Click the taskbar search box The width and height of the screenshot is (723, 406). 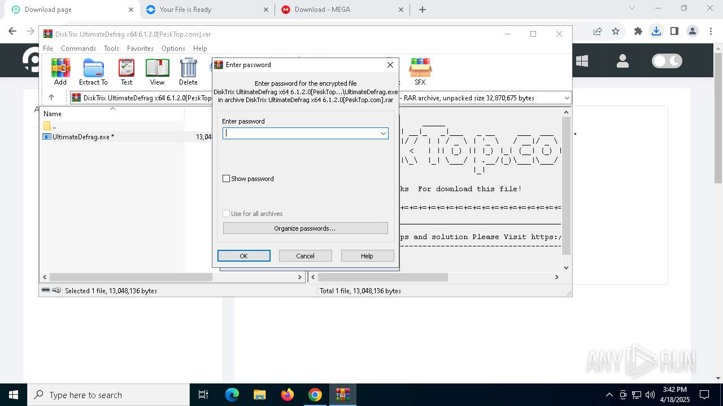[108, 395]
